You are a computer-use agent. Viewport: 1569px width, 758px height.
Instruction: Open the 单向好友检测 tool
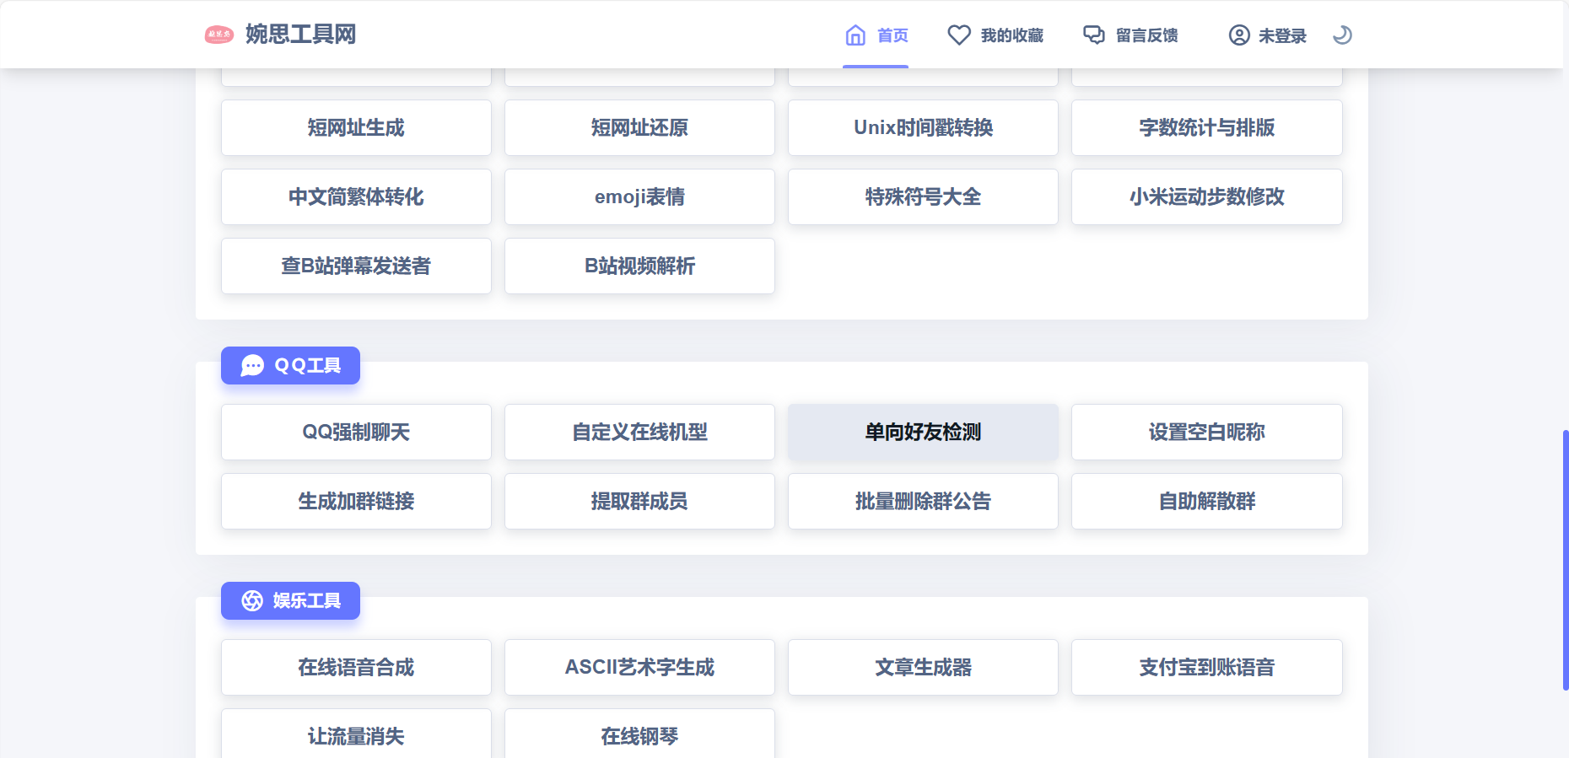(x=923, y=433)
